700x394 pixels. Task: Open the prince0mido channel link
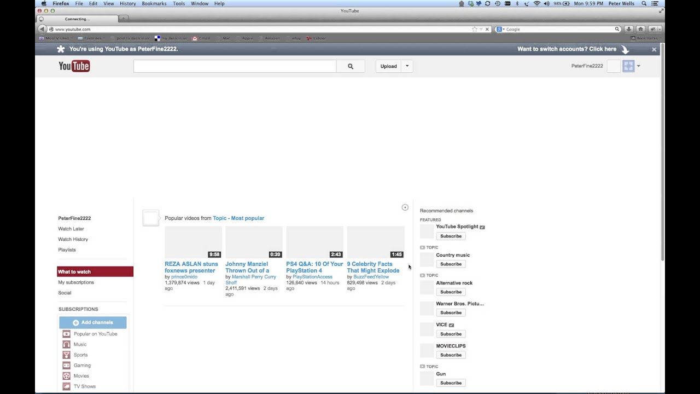point(184,277)
